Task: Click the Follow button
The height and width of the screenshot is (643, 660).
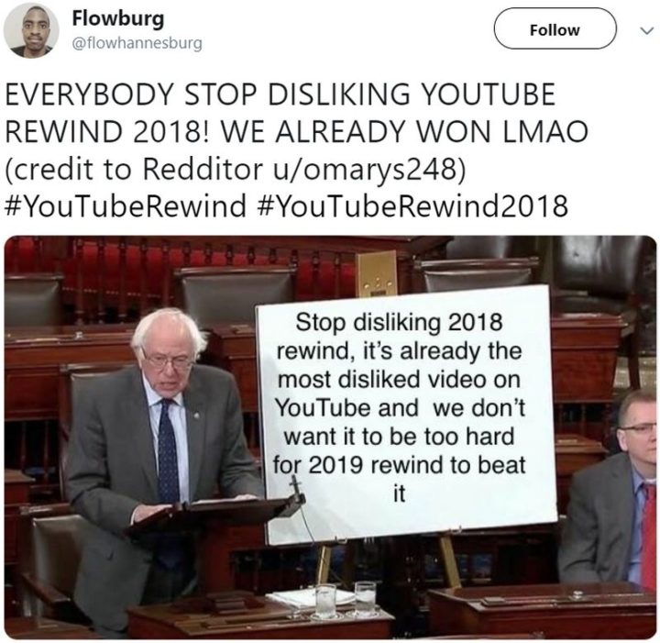Action: pos(555,28)
